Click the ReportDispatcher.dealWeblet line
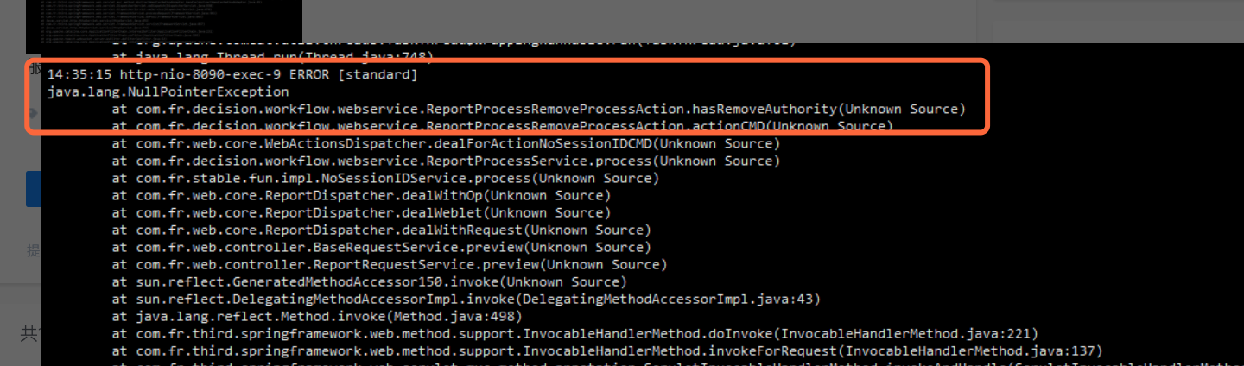Viewport: 1244px width, 366px height. (x=361, y=212)
